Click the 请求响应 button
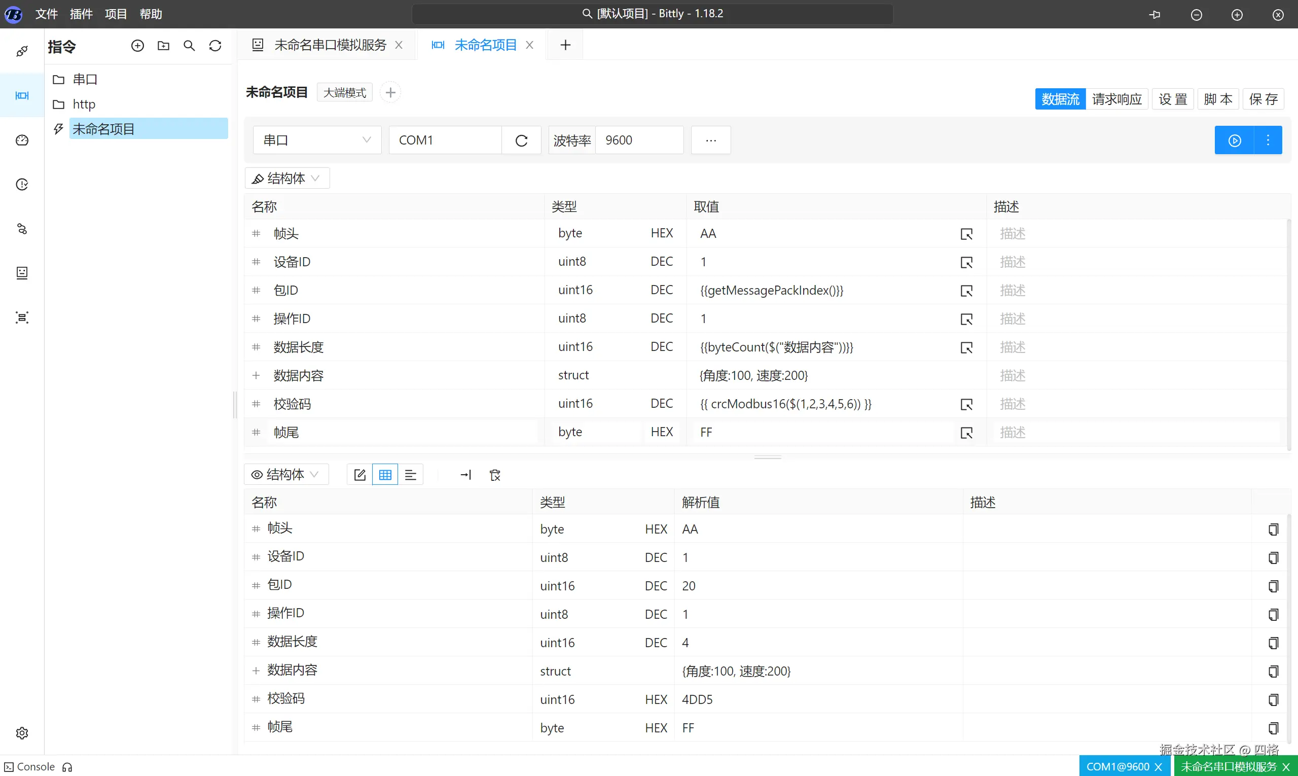The height and width of the screenshot is (776, 1298). tap(1116, 99)
